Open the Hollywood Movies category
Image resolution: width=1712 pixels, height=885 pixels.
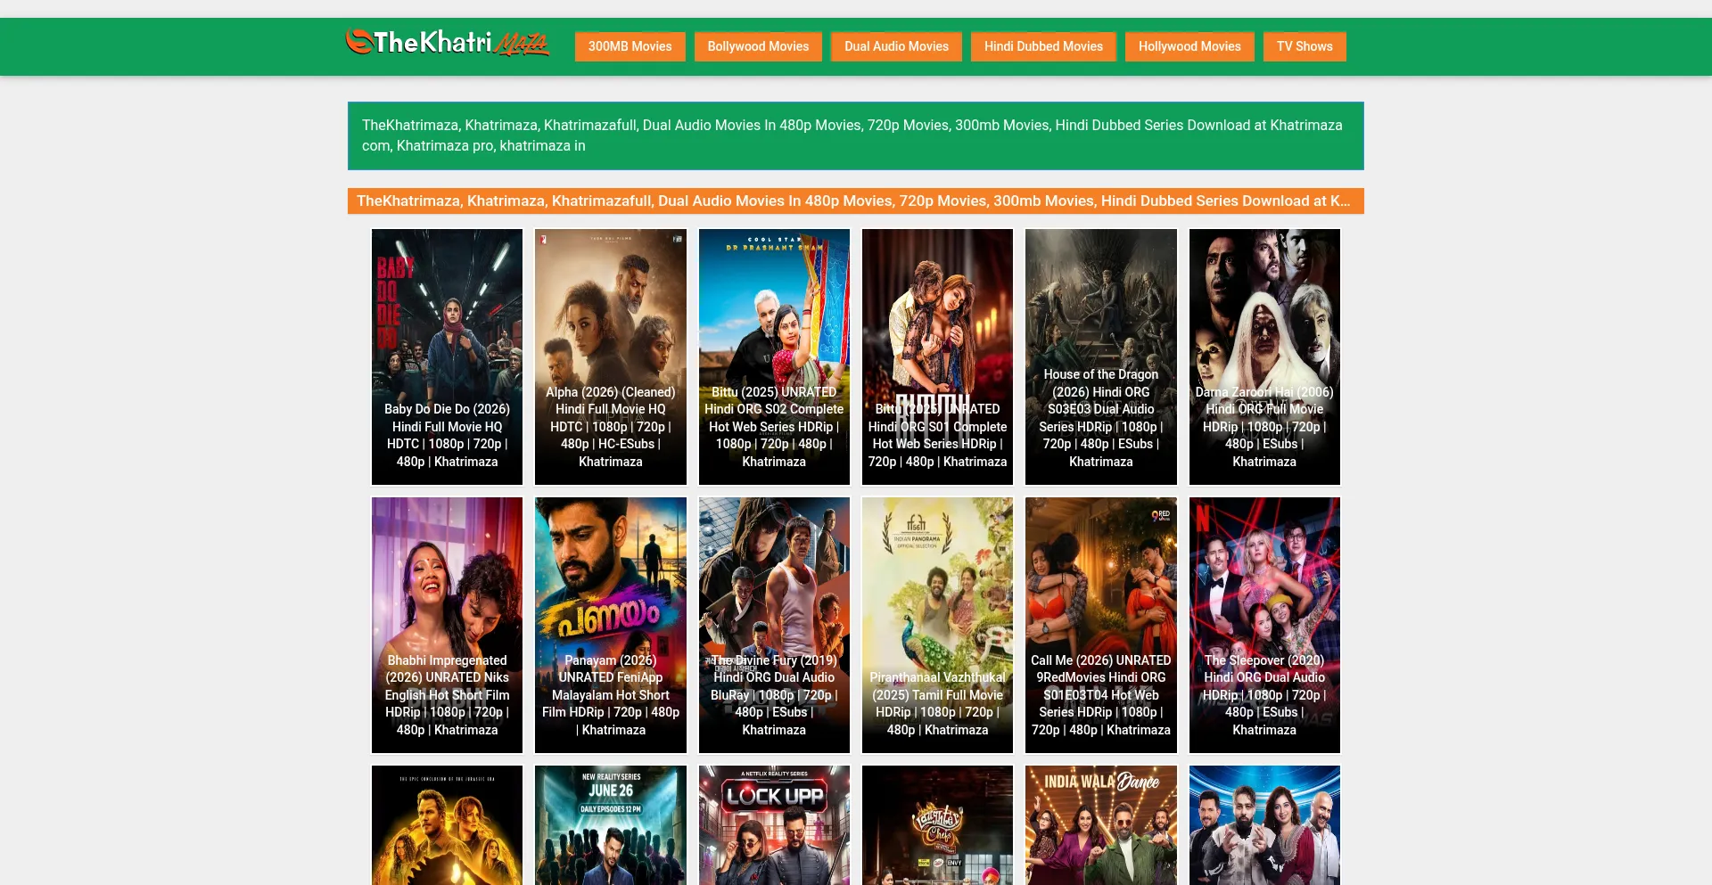coord(1189,46)
